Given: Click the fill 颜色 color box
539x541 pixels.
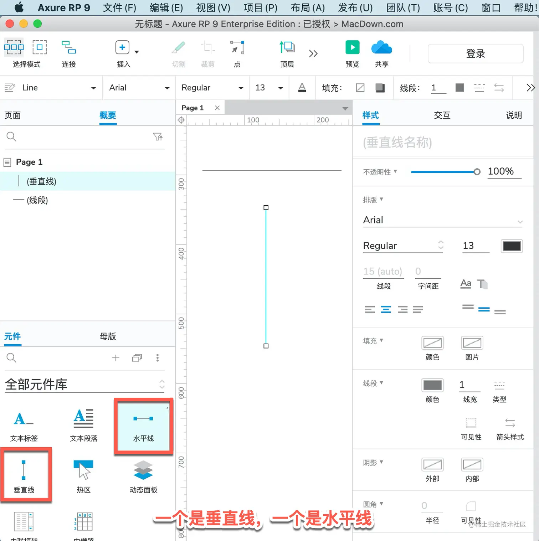Looking at the screenshot, I should (432, 343).
